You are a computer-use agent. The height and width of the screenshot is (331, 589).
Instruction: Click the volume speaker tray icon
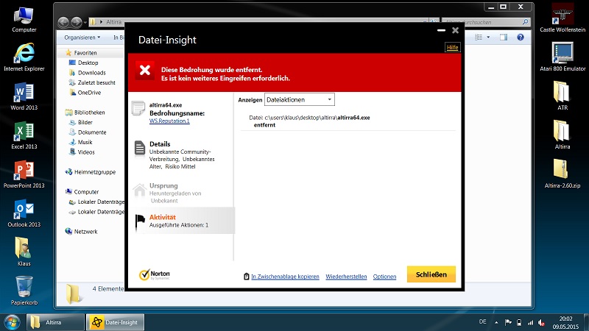(x=541, y=322)
